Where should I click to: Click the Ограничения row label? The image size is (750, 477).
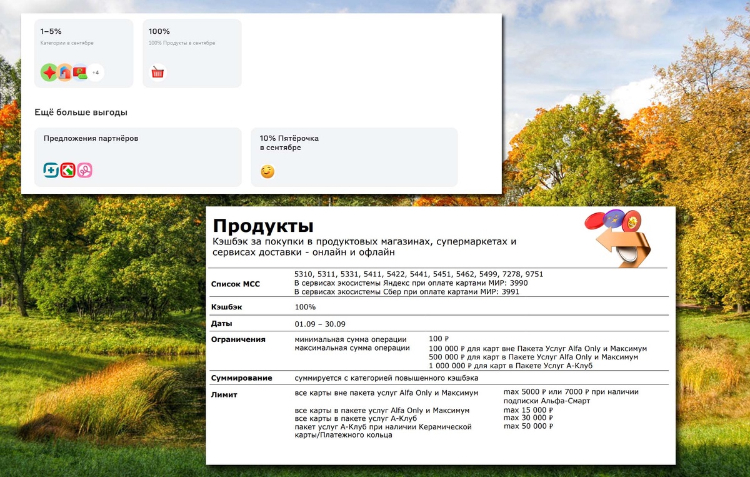(238, 339)
